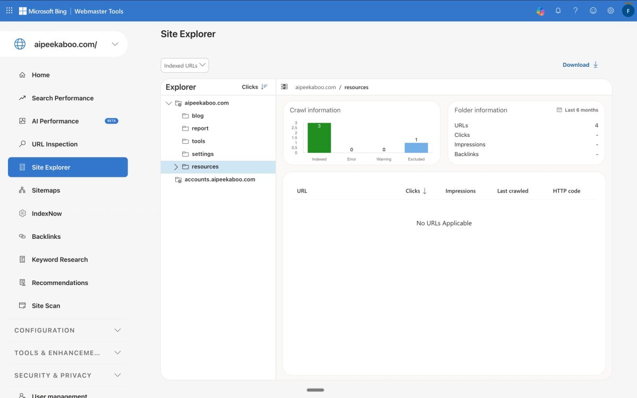This screenshot has height=398, width=637.
Task: Sort Explorer by Clicks
Action: point(249,87)
